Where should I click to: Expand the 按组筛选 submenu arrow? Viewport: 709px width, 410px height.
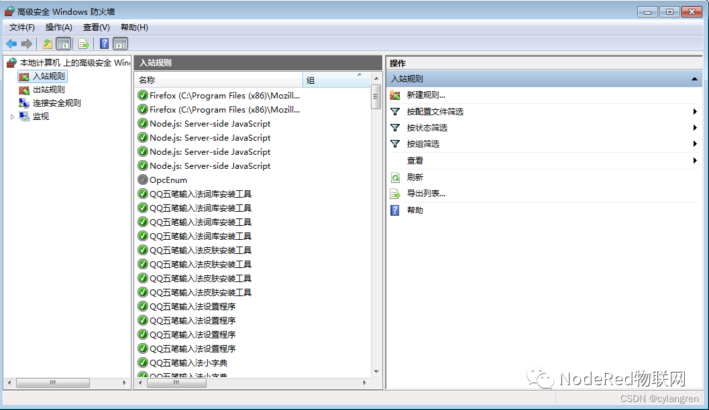(695, 143)
